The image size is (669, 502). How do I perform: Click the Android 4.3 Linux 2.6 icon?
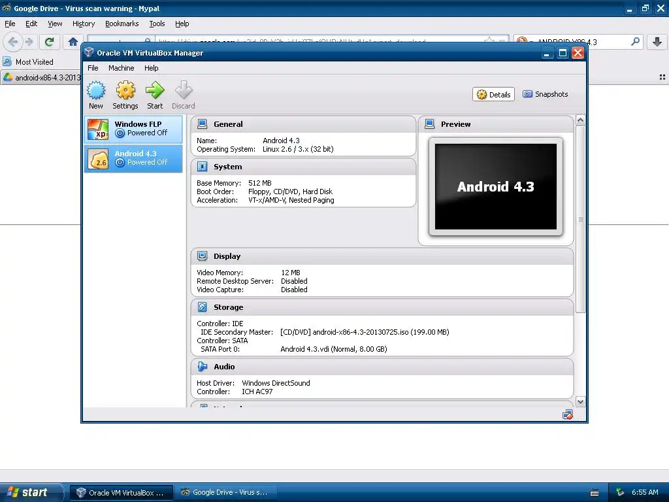tap(98, 159)
